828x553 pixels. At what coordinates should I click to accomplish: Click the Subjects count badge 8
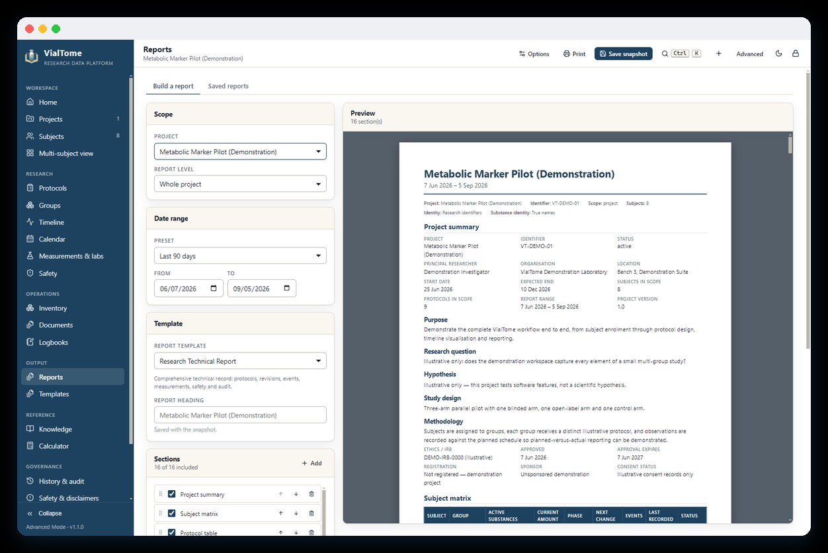[x=118, y=136]
